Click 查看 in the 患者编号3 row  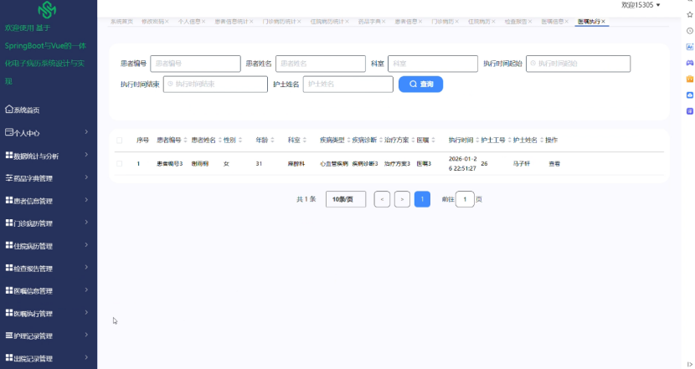[554, 163]
